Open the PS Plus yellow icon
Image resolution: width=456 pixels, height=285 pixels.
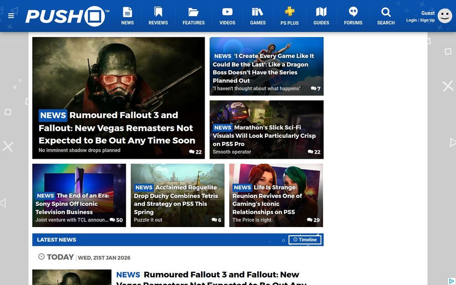coord(290,12)
